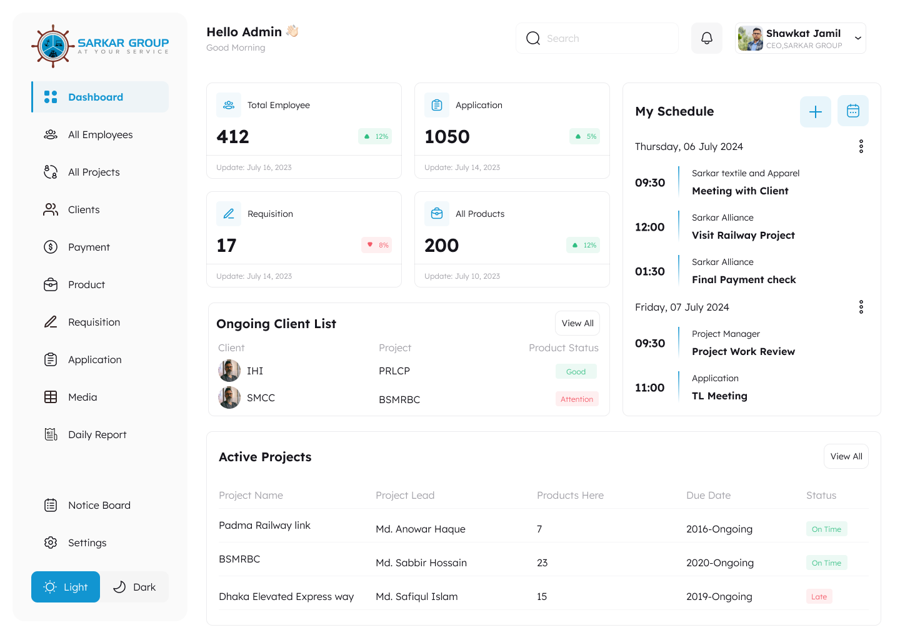The width and height of the screenshot is (900, 640).
Task: Click the 5% badge on Application card
Action: point(584,136)
